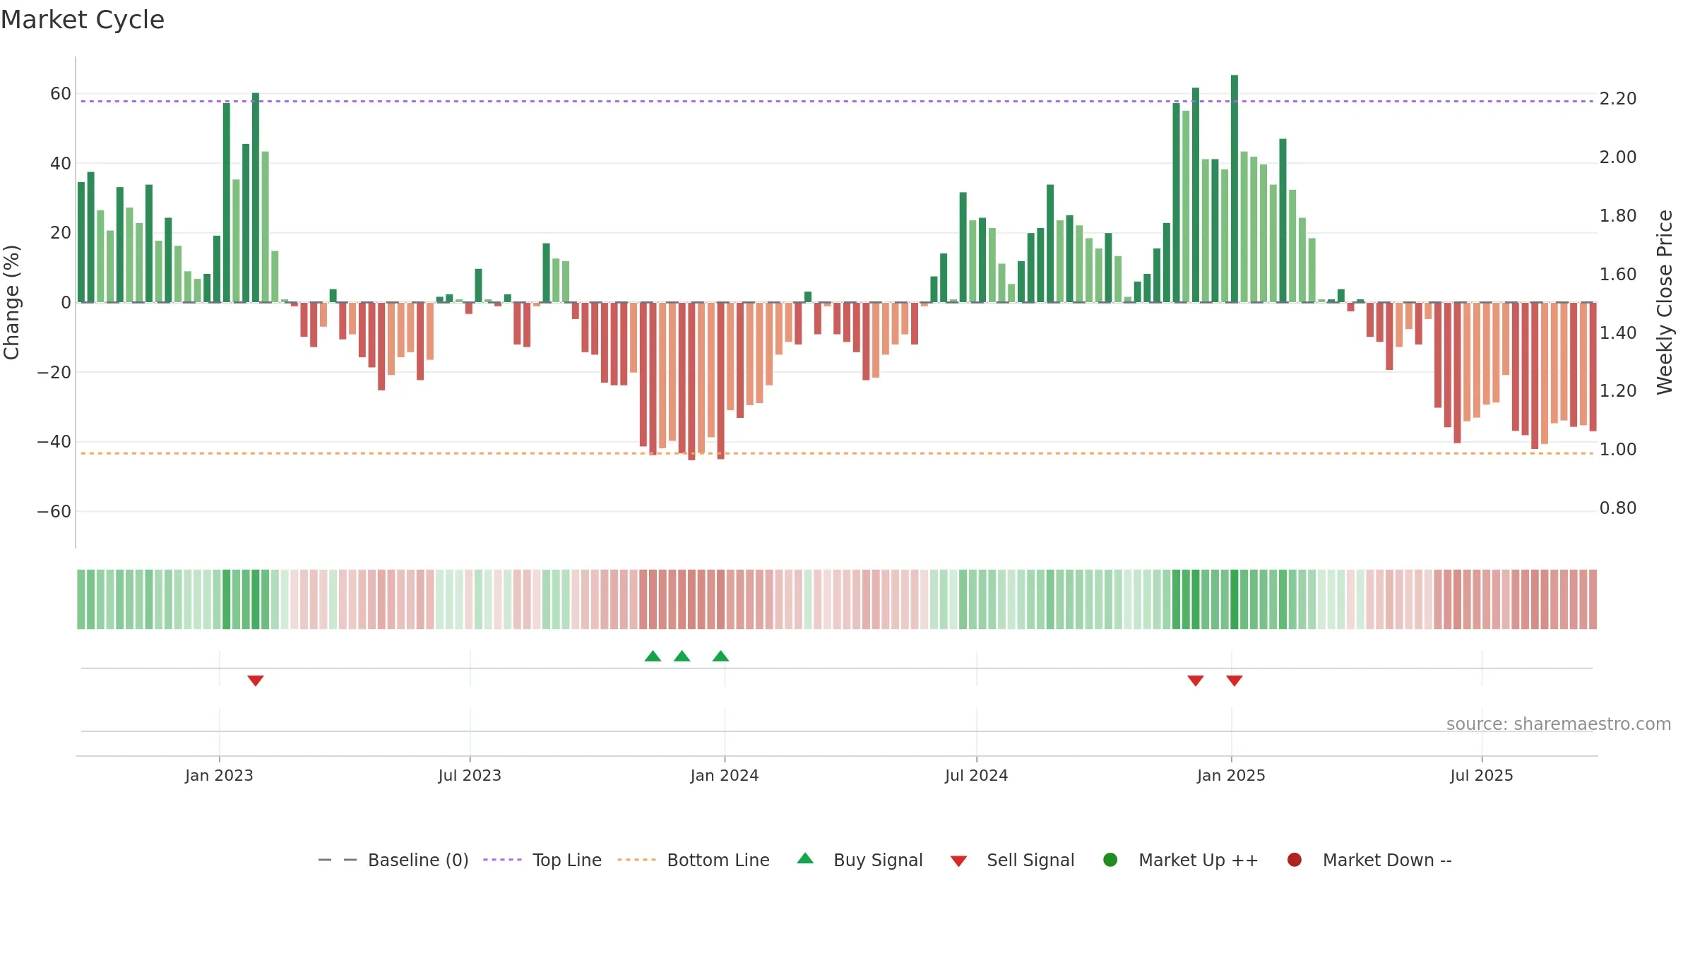Click the Jan 2024 axis label
The image size is (1695, 953).
[x=725, y=776]
